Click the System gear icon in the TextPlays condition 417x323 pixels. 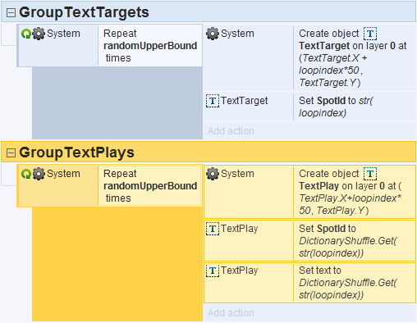39,174
